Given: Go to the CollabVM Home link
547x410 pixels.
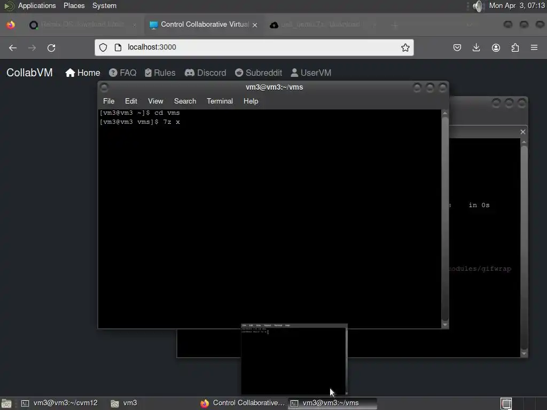Looking at the screenshot, I should [x=83, y=73].
